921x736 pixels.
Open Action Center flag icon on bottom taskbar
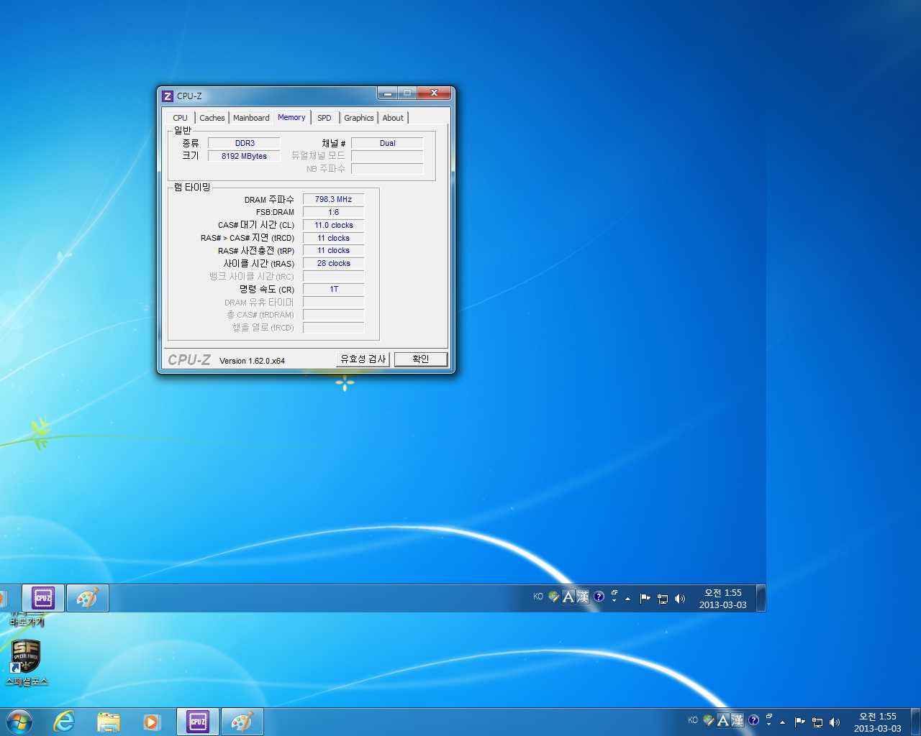799,722
